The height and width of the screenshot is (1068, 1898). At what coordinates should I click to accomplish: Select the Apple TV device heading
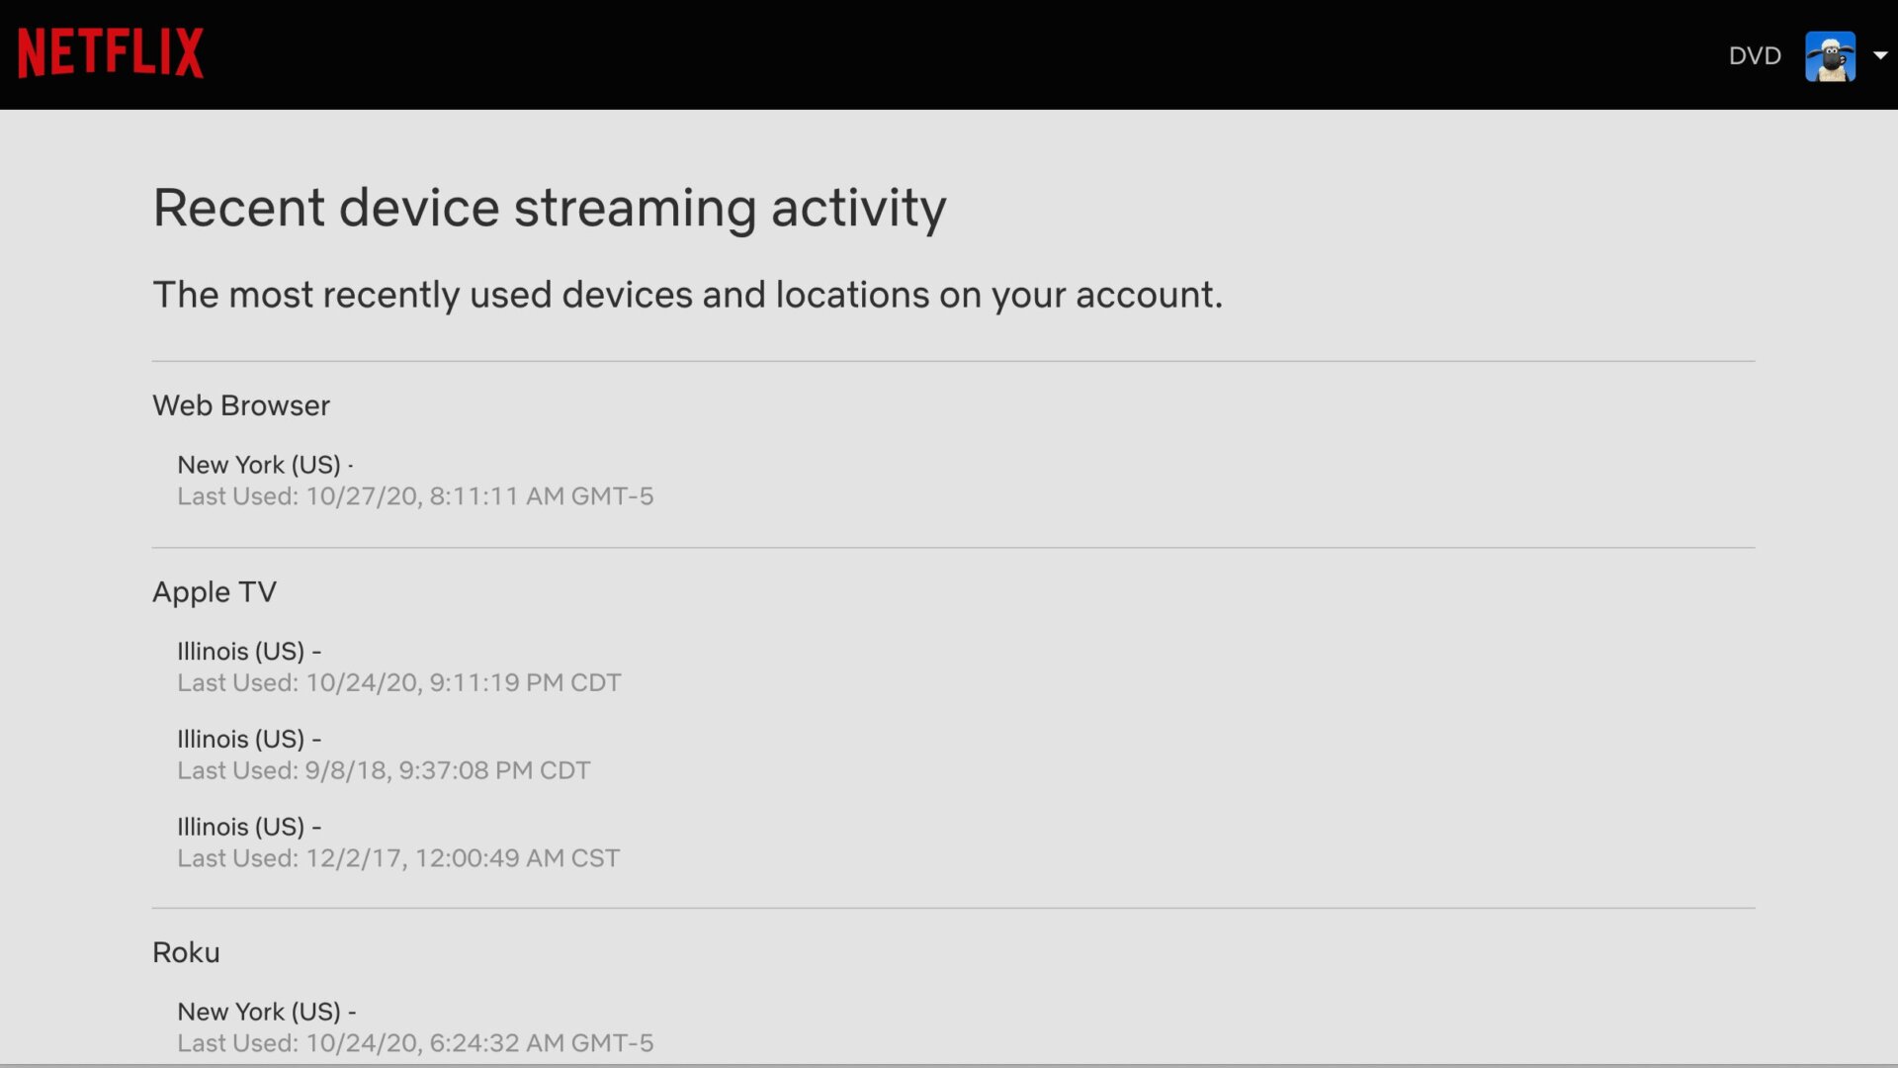click(x=215, y=591)
